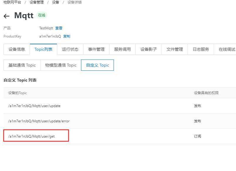Screen dimensions: 236x171
Task: Select 自定义 Topic sub-tab
Action: (x=97, y=65)
